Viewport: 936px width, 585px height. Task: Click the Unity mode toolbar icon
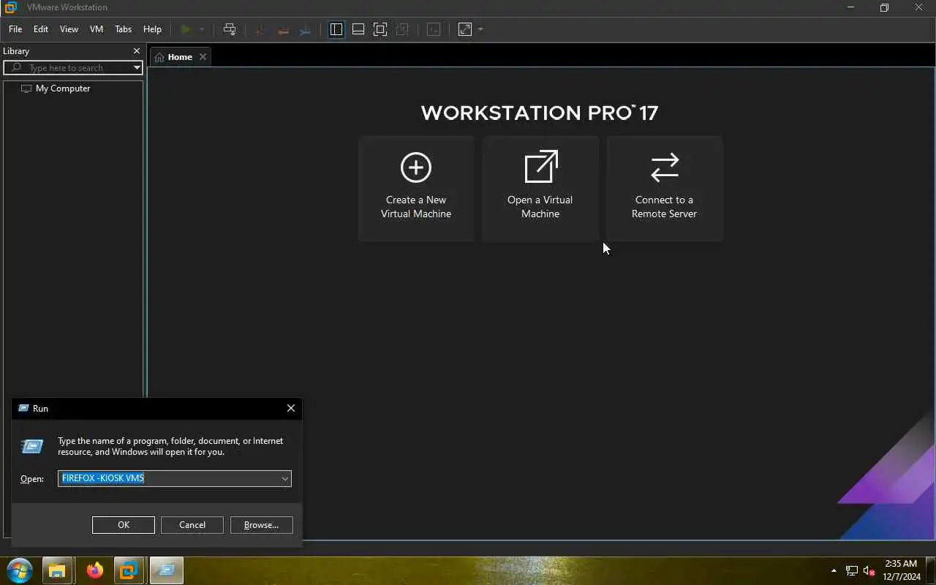(402, 29)
